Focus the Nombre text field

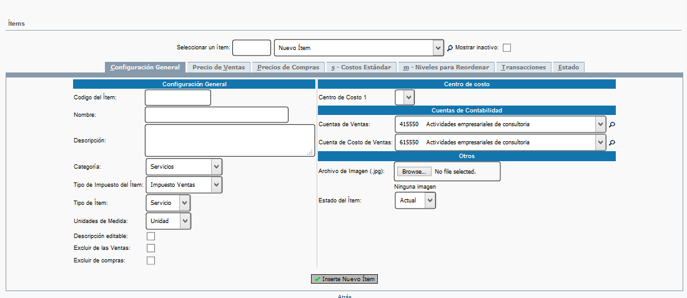(216, 115)
